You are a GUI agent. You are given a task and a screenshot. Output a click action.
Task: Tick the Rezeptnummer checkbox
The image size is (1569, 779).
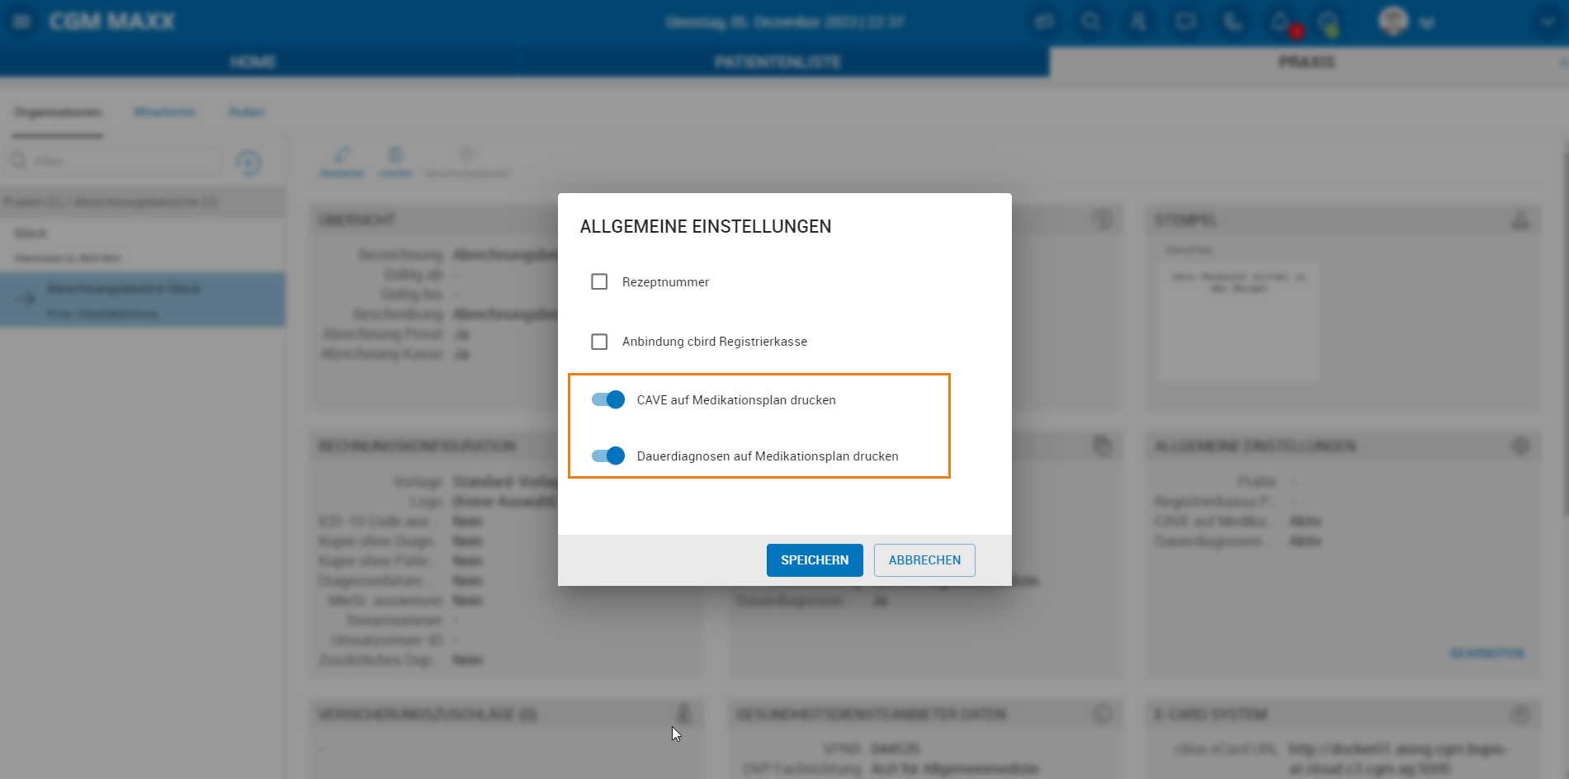[x=599, y=282]
